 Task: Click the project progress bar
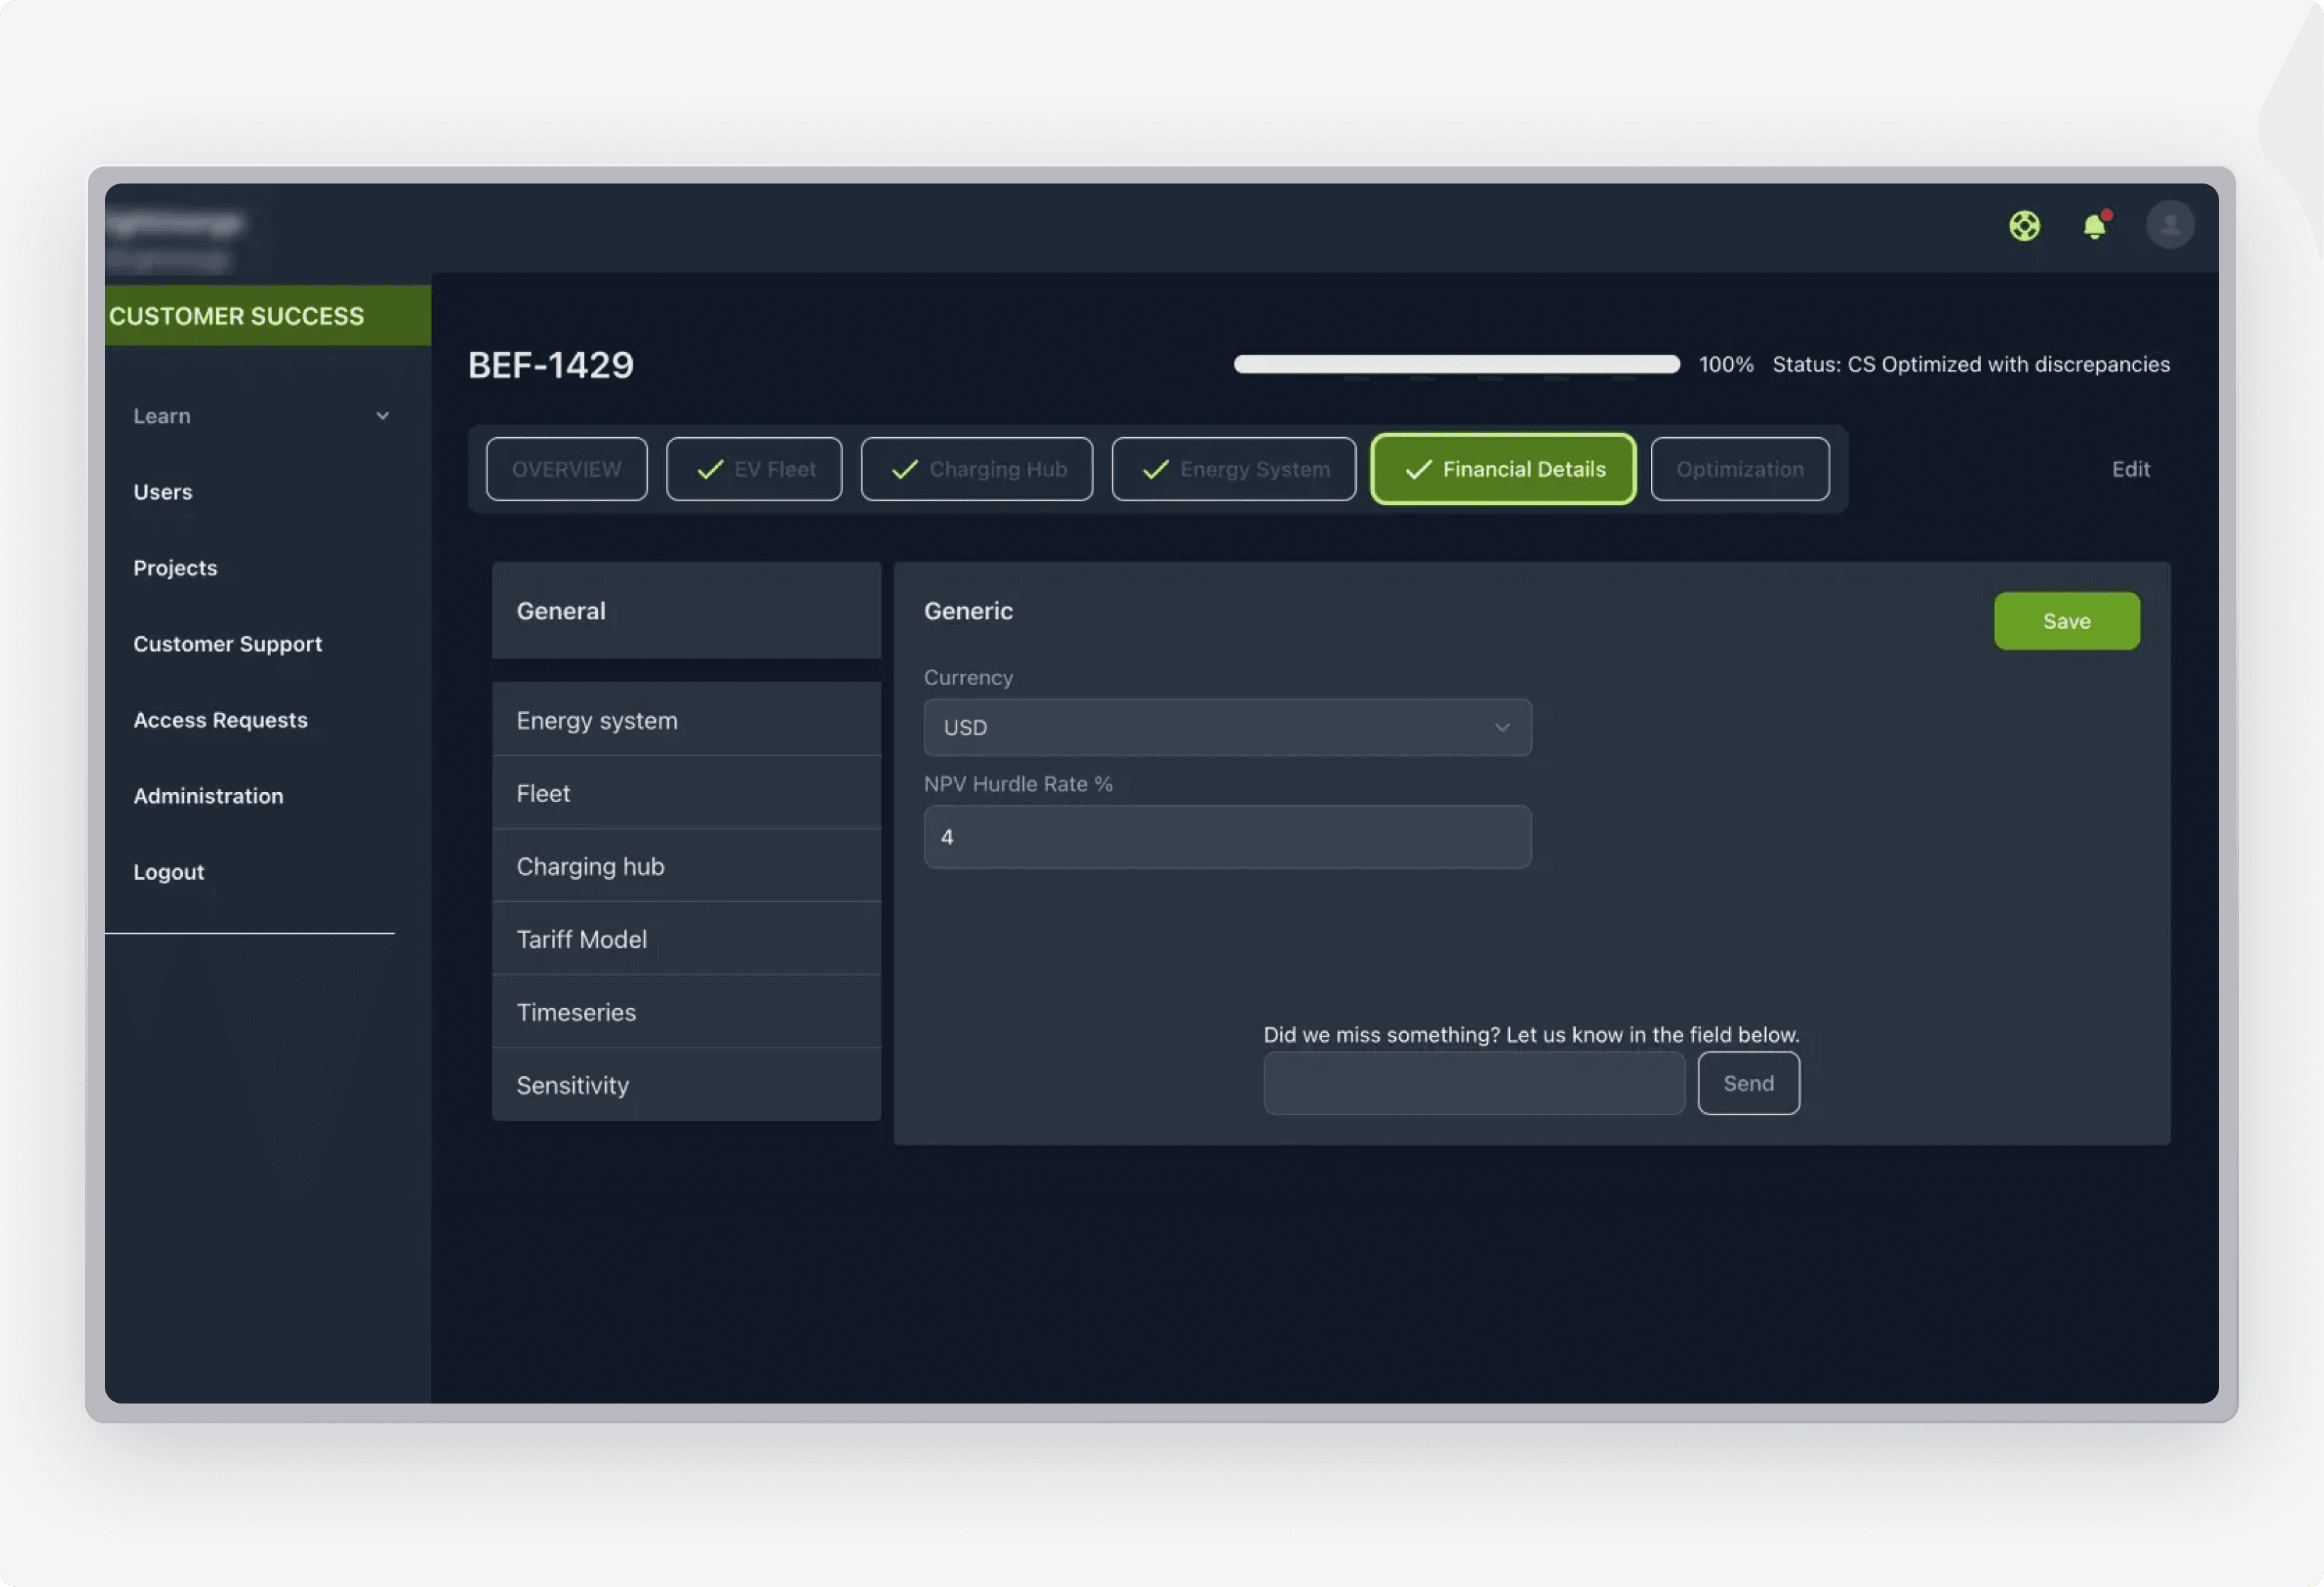coord(1456,364)
